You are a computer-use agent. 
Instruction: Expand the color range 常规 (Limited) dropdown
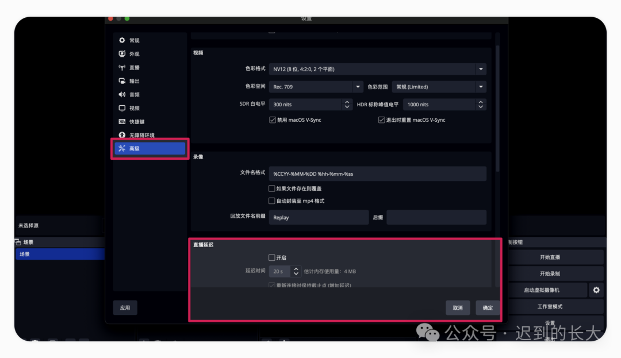point(480,87)
